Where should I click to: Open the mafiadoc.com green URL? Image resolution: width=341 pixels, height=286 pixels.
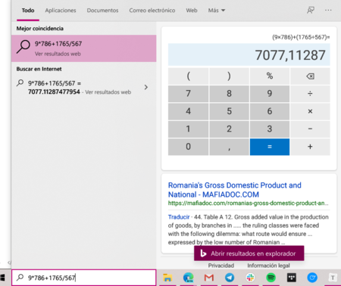(249, 204)
